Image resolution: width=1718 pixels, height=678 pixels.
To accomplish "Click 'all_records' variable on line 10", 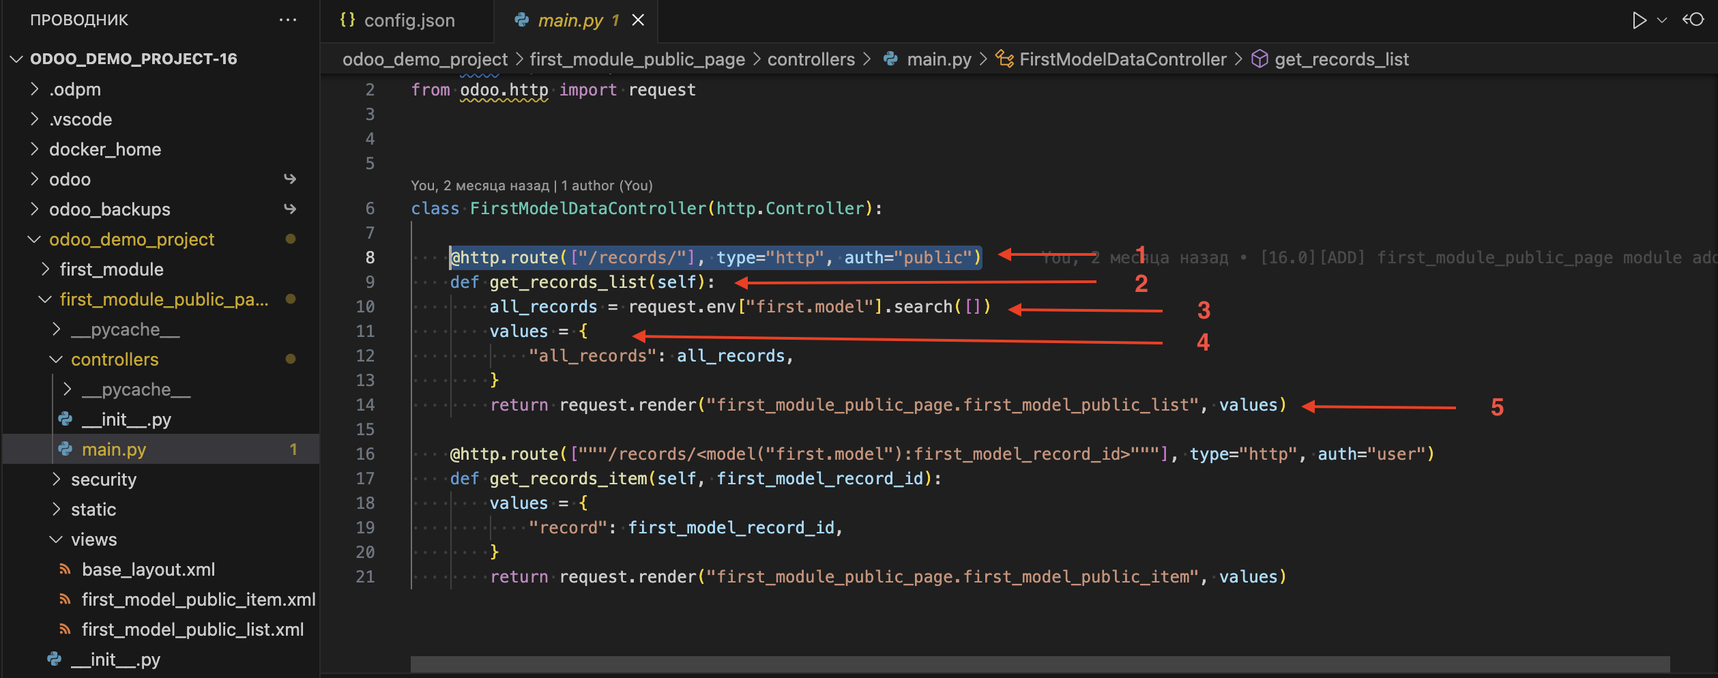I will pyautogui.click(x=543, y=307).
